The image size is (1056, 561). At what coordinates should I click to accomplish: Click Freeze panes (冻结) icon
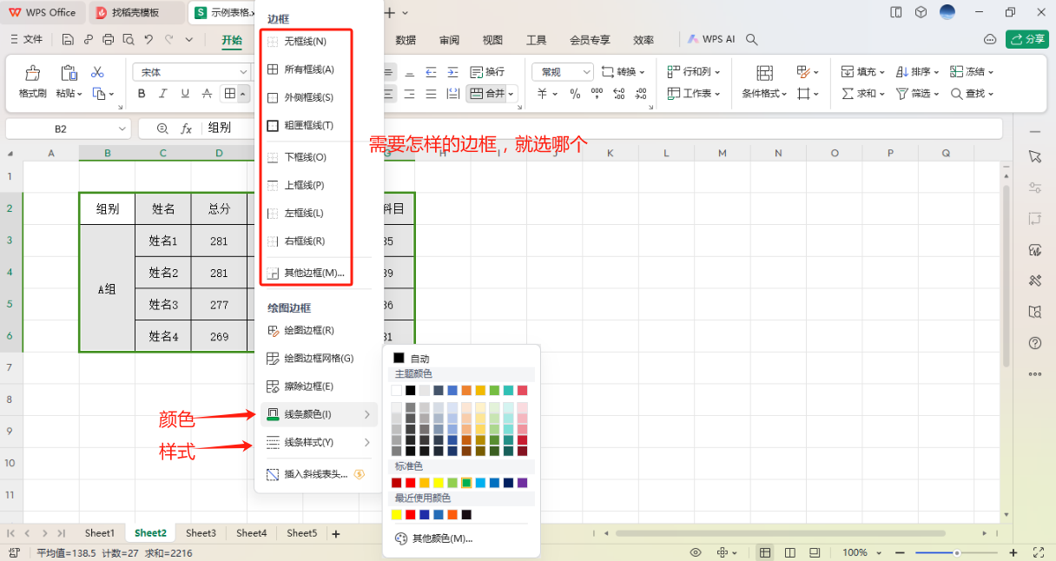957,72
